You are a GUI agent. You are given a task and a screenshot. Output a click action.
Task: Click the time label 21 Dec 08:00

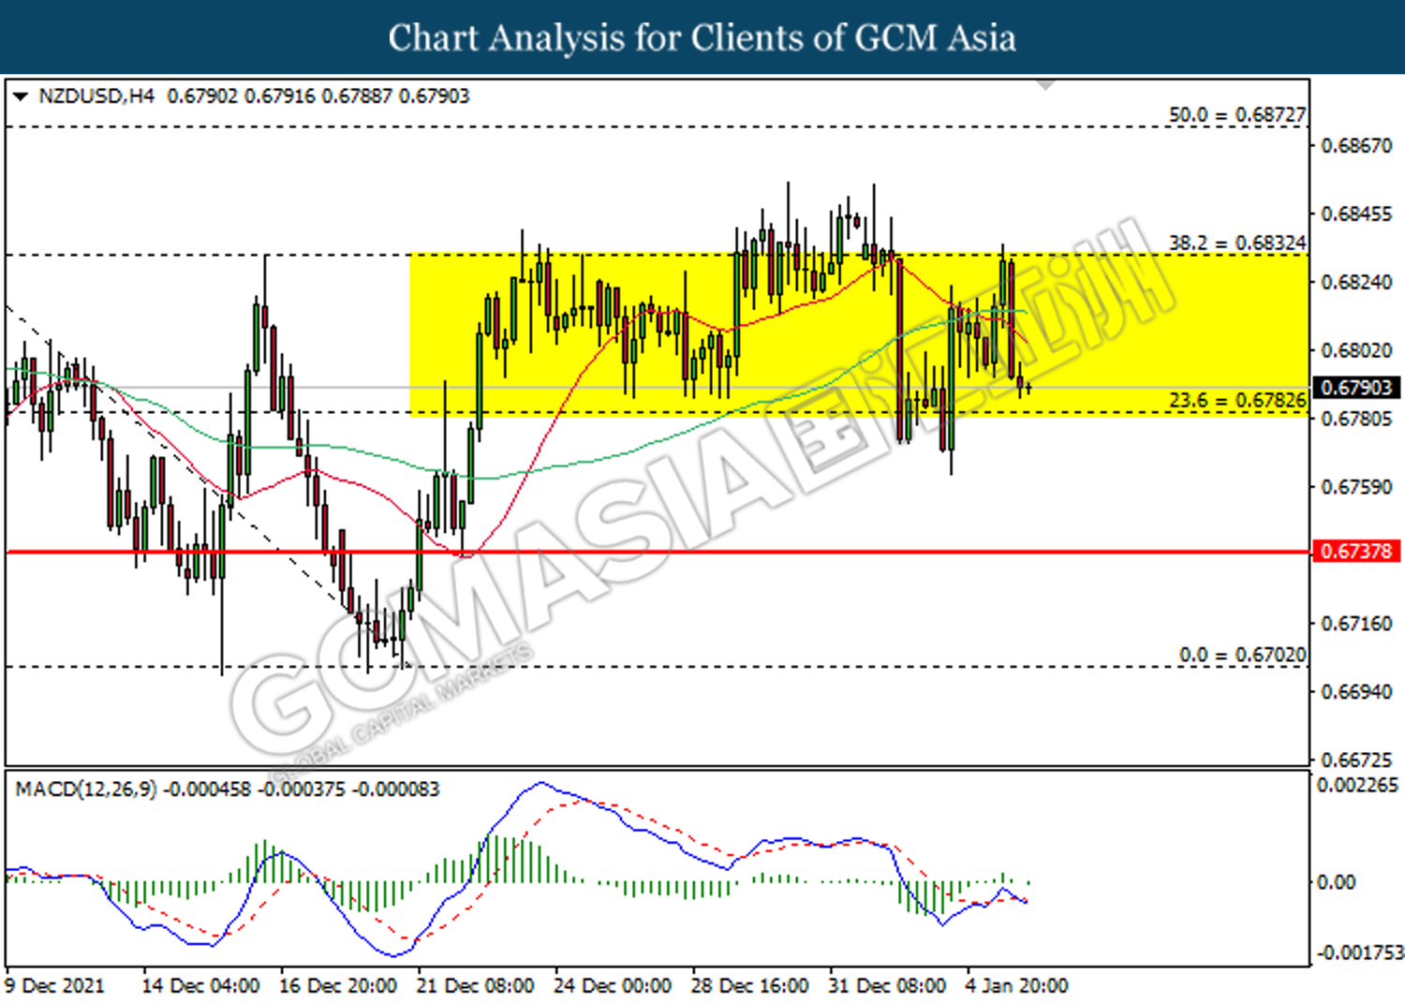tap(476, 985)
